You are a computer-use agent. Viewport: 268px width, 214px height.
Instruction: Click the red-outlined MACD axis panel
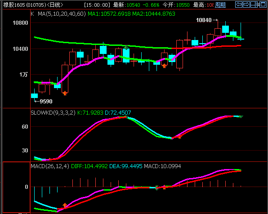16,187
